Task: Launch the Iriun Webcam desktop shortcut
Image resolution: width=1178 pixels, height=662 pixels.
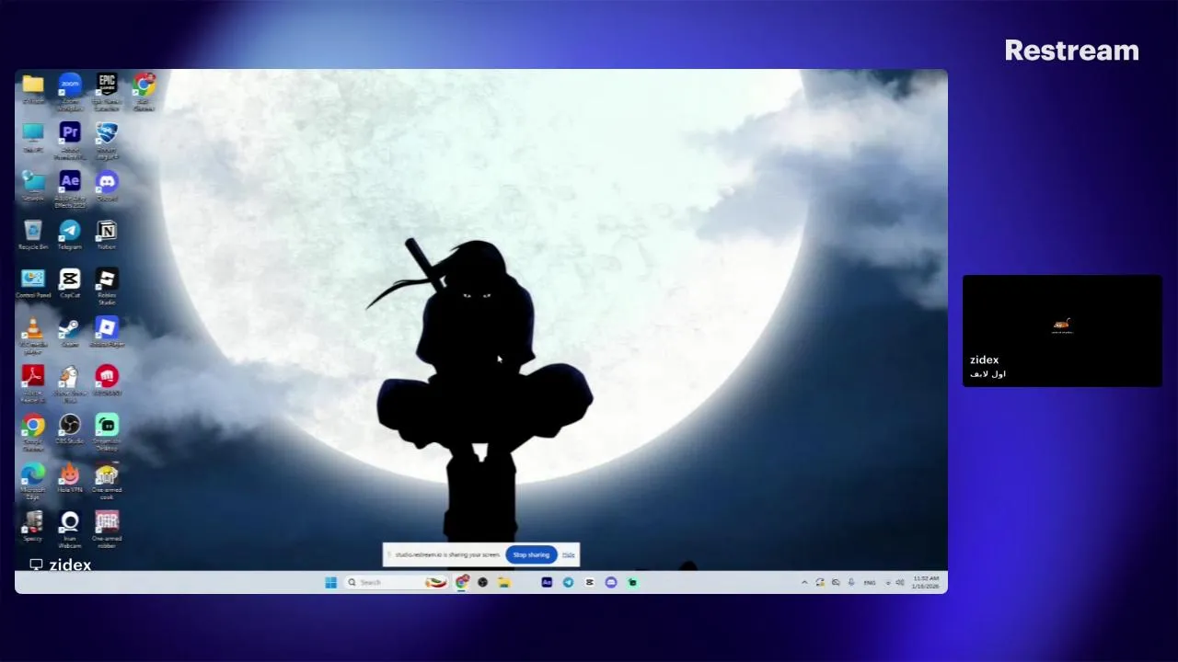Action: 70,530
